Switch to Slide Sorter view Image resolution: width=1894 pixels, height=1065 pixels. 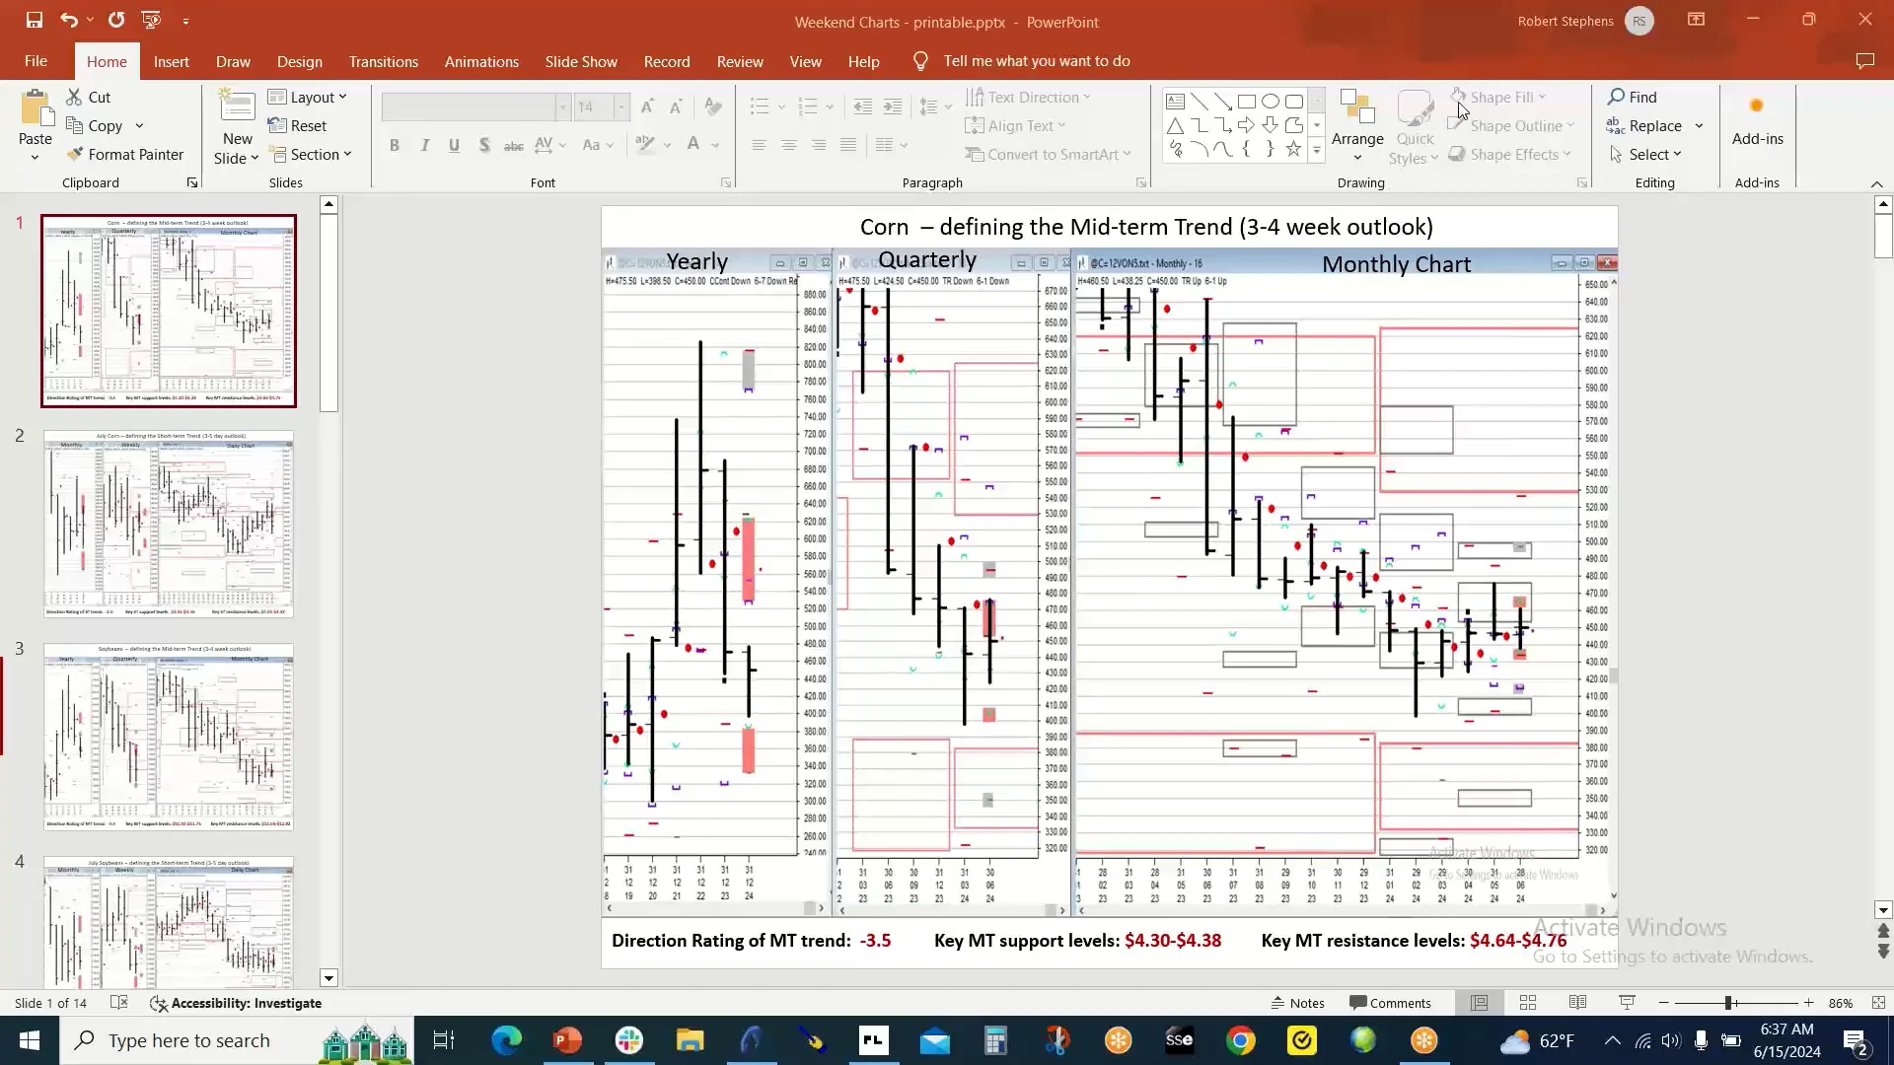[1528, 1003]
